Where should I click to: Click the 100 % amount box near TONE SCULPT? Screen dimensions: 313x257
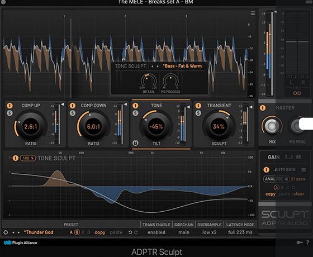28,158
